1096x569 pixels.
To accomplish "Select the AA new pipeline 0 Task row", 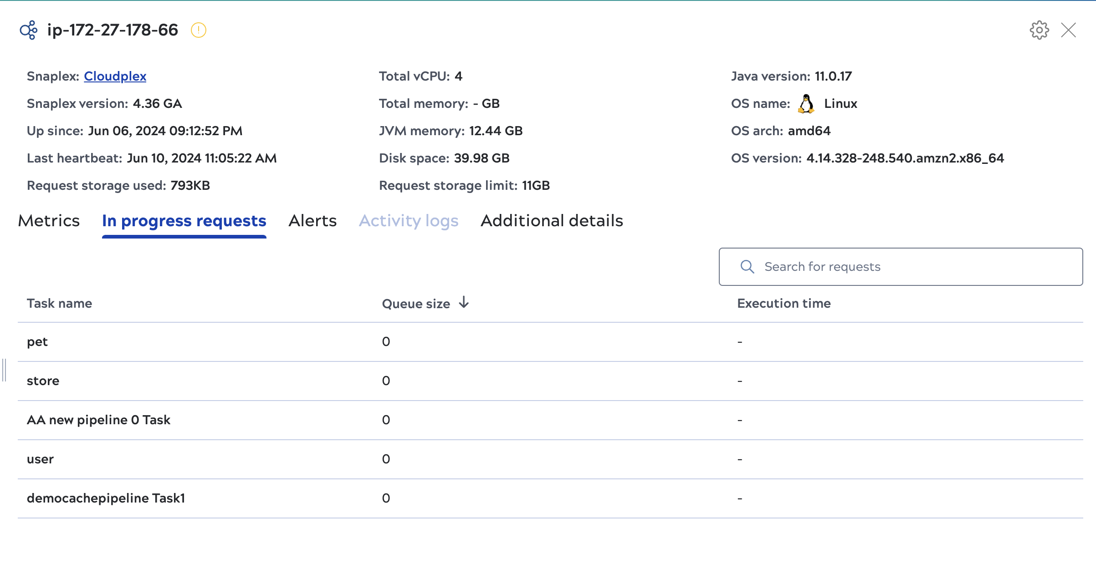I will point(99,419).
